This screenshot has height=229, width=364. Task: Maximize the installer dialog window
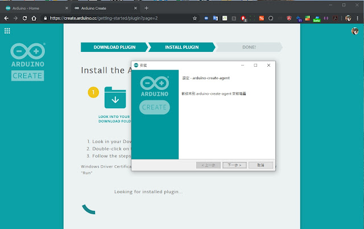[255, 66]
